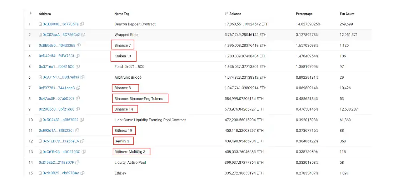This screenshot has width=398, height=190.
Task: Select transaction count 12,951,571
Action: pos(348,35)
